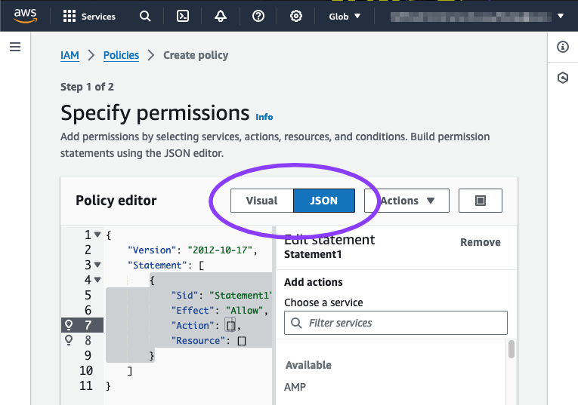Open the info panel icon on the right
The height and width of the screenshot is (405, 578).
coord(563,47)
